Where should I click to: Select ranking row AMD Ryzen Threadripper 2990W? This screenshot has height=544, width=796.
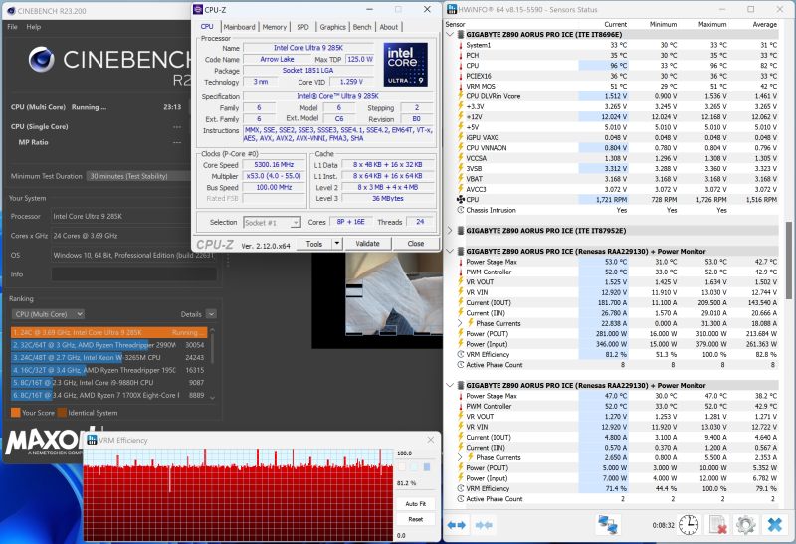point(108,345)
